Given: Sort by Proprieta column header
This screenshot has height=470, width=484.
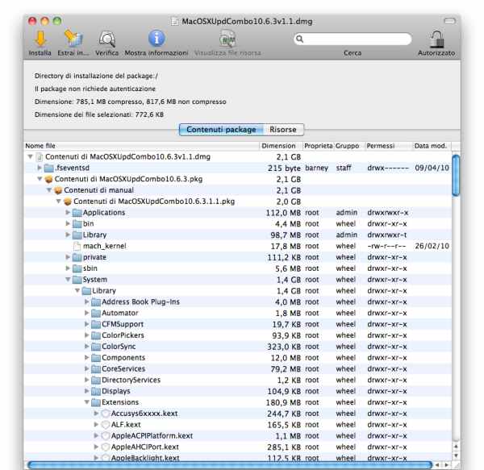Looking at the screenshot, I should 319,146.
